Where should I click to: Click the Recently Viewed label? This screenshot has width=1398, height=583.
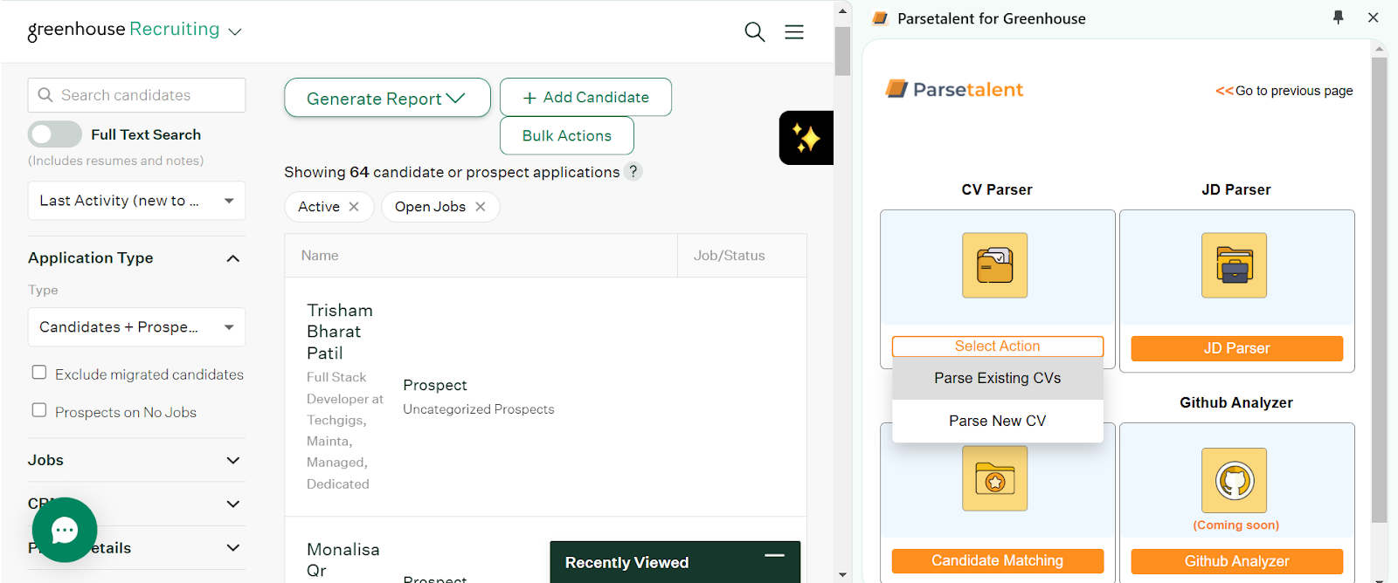point(626,563)
